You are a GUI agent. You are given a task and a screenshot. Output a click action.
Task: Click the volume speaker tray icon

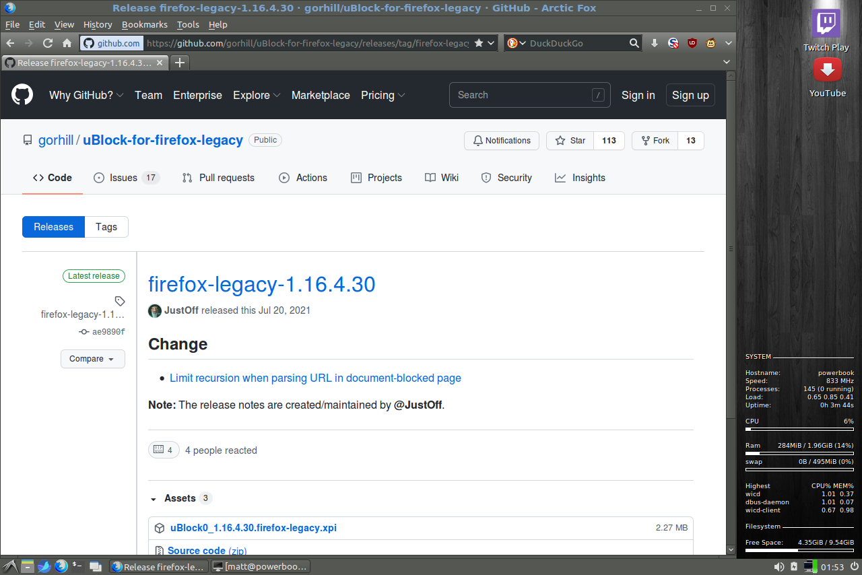click(x=779, y=567)
